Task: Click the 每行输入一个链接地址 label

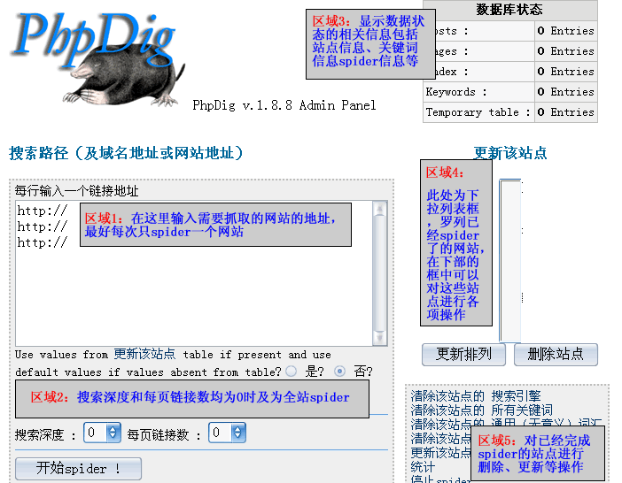Action: (x=76, y=191)
